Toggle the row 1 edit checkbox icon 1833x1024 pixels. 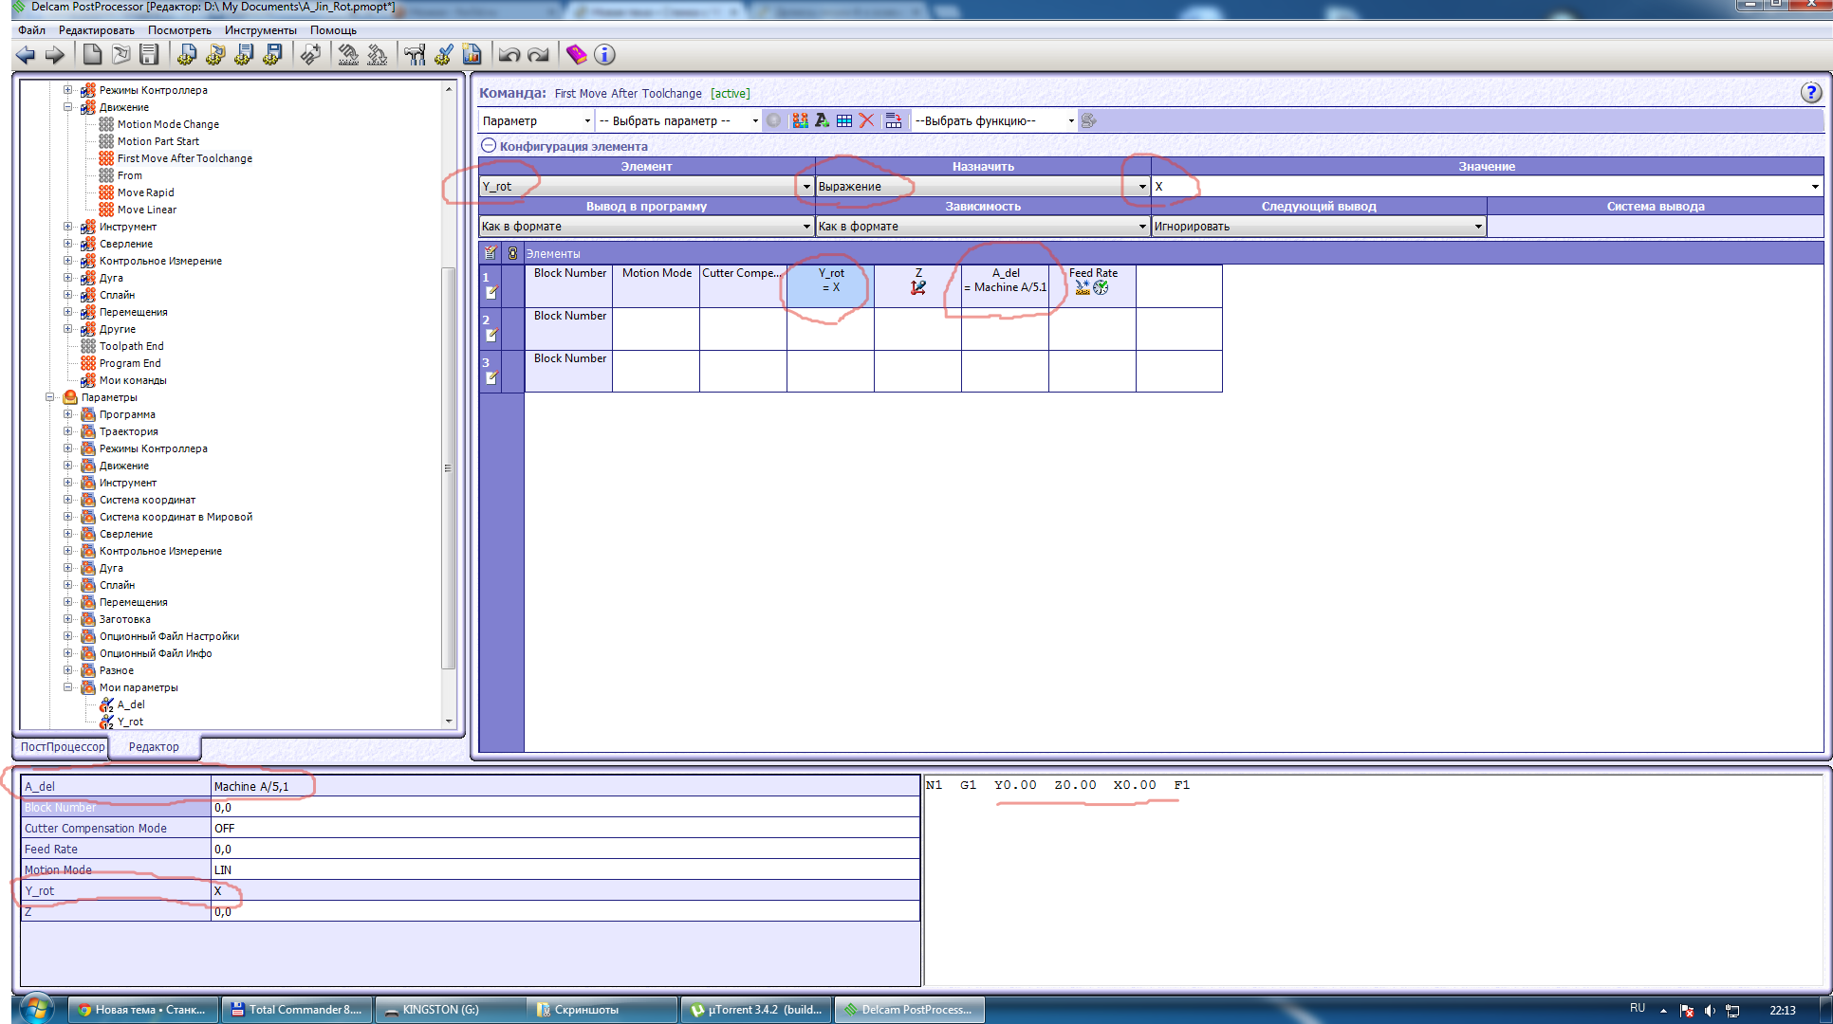[491, 293]
